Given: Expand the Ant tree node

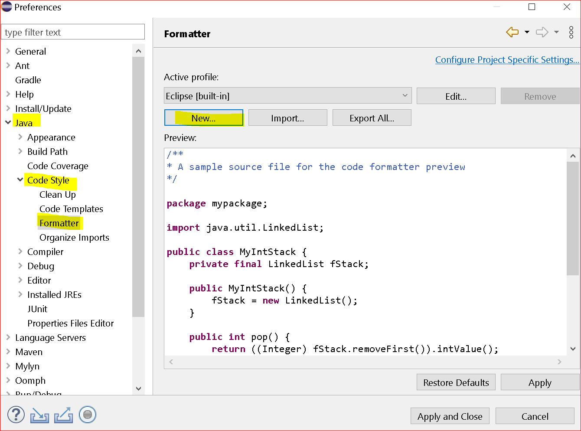Looking at the screenshot, I should pos(8,65).
